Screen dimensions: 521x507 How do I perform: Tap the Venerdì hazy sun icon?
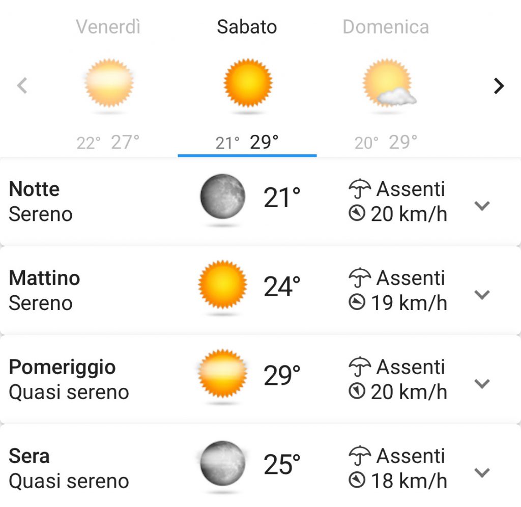[x=109, y=83]
